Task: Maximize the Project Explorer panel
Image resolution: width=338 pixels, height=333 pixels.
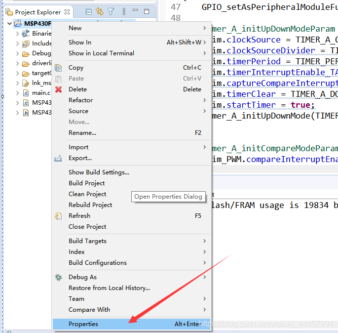Action: (x=147, y=11)
